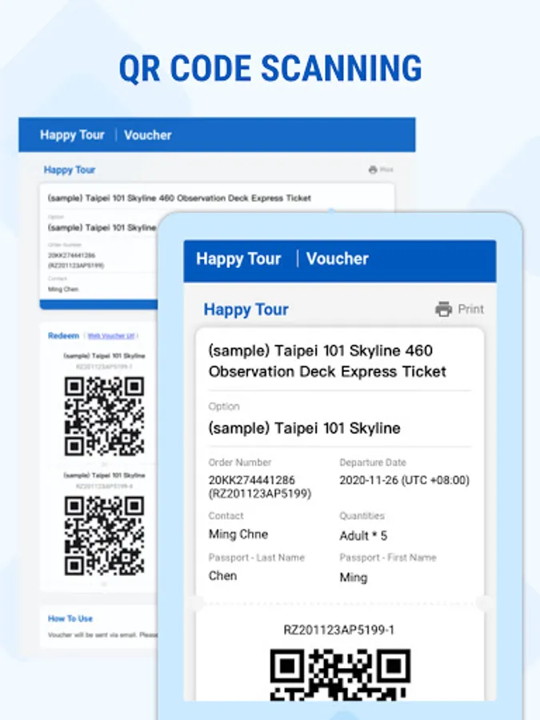Click the ticket title in background voucher card

point(179,198)
